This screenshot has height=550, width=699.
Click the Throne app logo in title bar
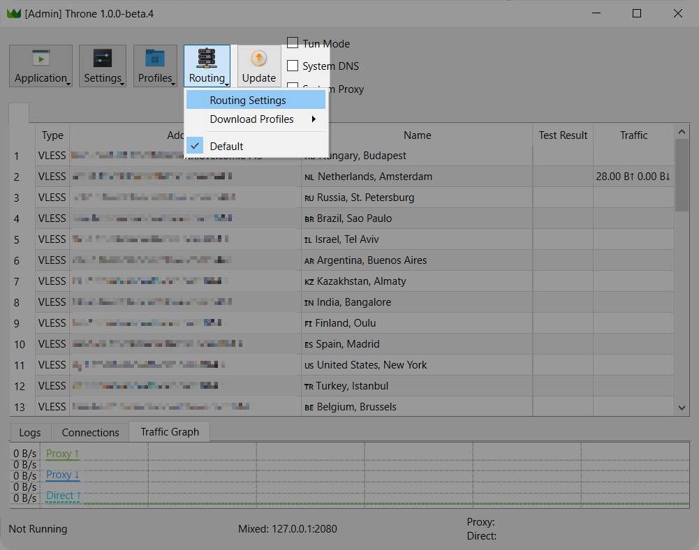point(13,13)
